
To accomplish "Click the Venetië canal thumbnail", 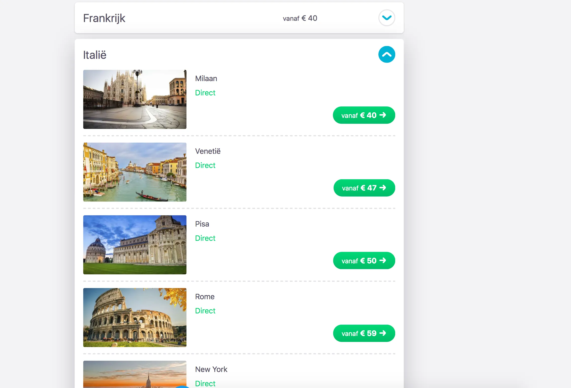I will [135, 172].
